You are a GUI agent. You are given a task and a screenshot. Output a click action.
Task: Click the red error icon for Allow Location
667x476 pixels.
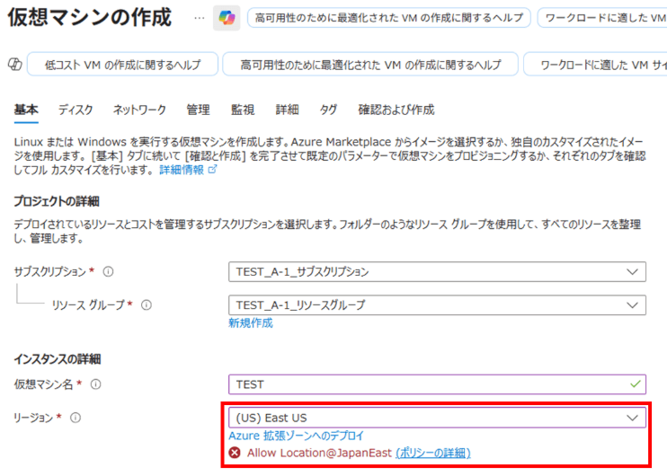pyautogui.click(x=236, y=453)
